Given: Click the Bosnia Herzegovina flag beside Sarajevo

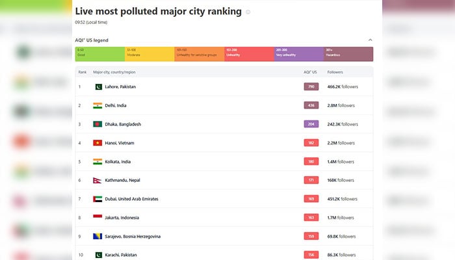Looking at the screenshot, I should point(97,236).
